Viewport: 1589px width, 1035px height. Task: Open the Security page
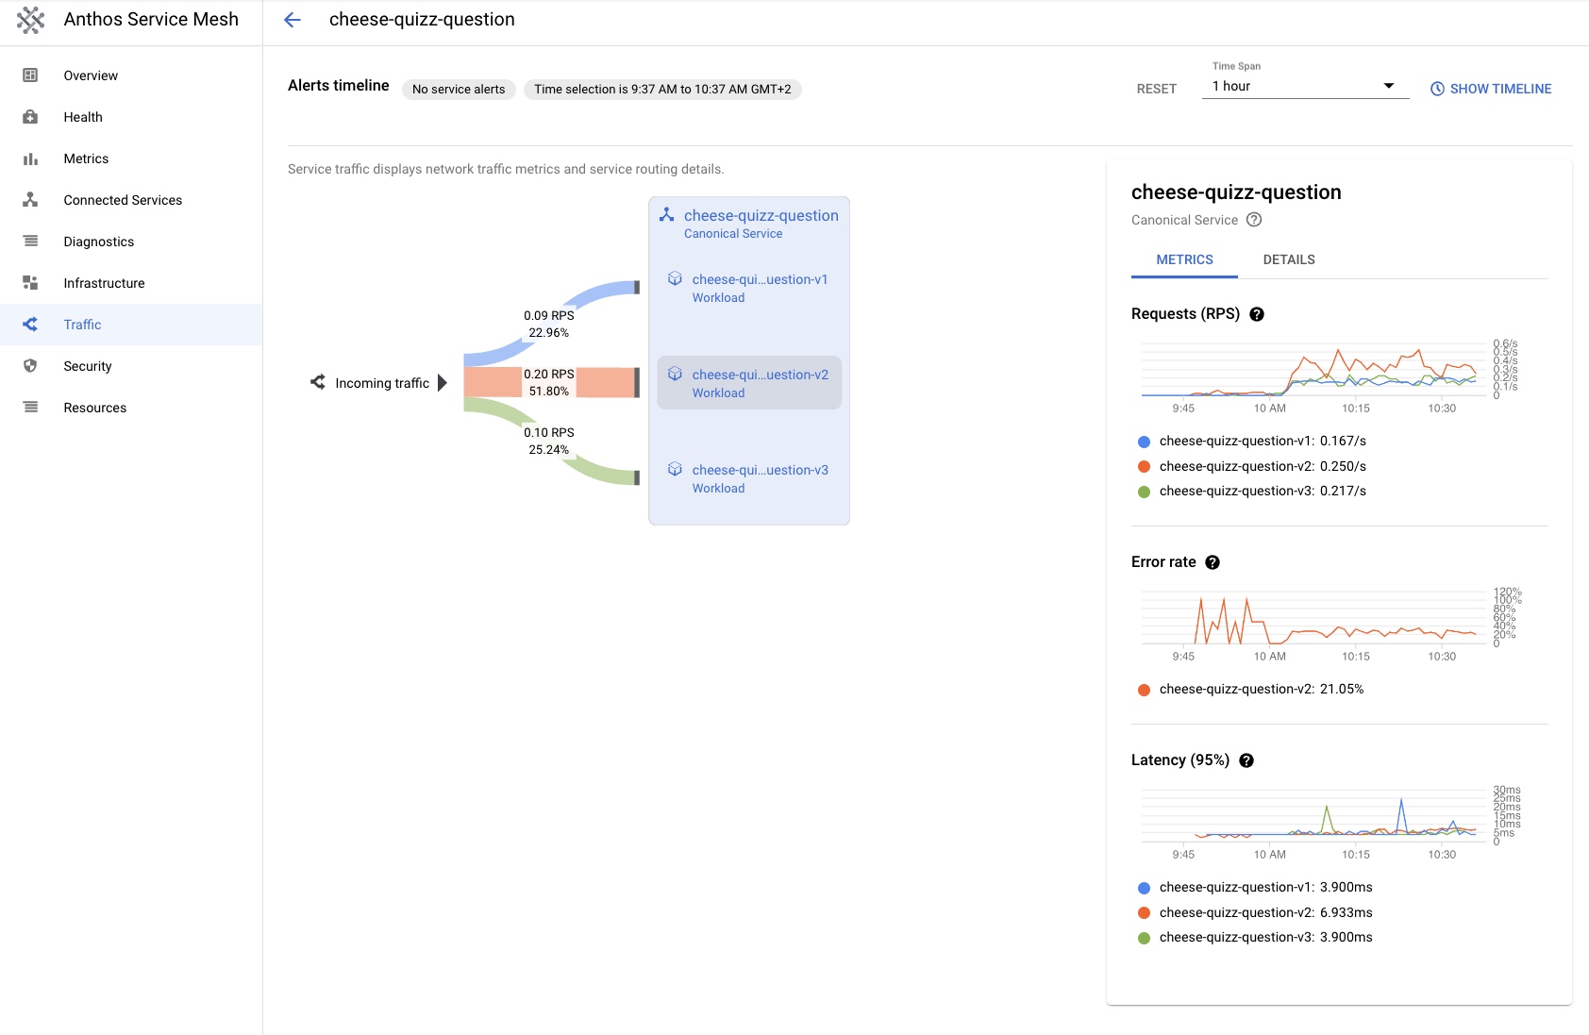[131, 366]
